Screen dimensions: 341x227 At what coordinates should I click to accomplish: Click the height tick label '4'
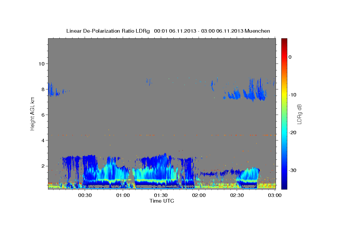tap(43, 140)
